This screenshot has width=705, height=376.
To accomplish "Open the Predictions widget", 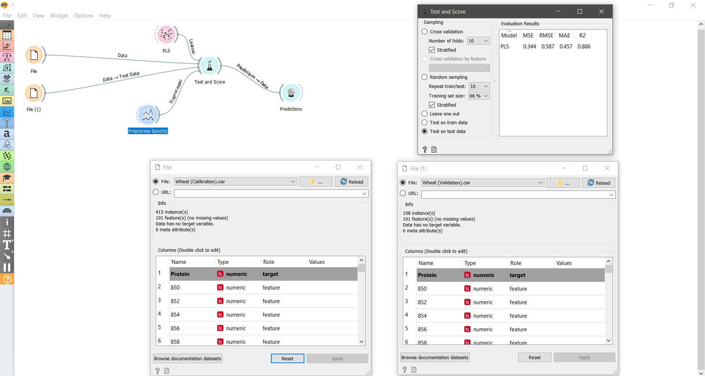I will pyautogui.click(x=290, y=93).
